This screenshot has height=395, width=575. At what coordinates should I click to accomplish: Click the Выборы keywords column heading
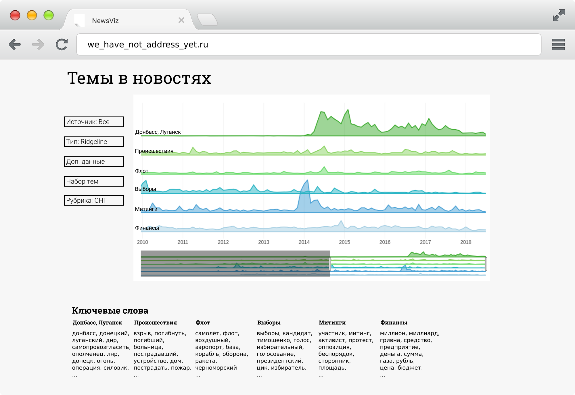pos(269,323)
